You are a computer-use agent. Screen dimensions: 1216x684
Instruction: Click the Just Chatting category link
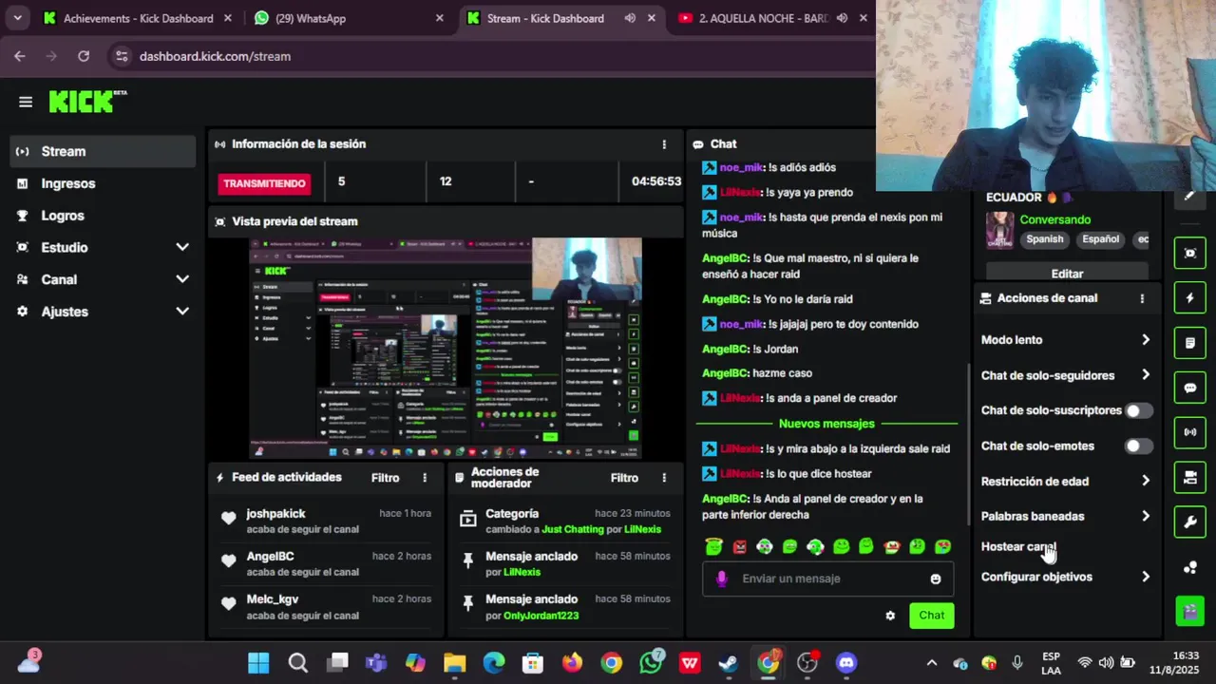[573, 529]
